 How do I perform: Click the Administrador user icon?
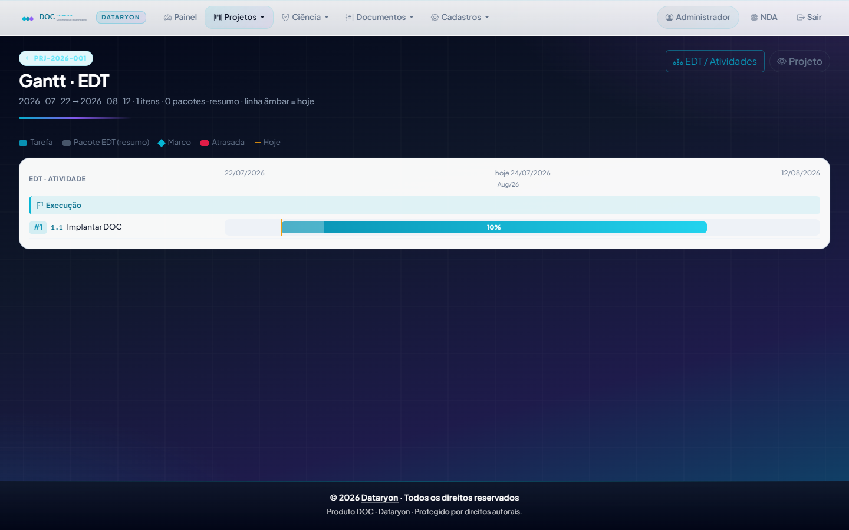669,18
